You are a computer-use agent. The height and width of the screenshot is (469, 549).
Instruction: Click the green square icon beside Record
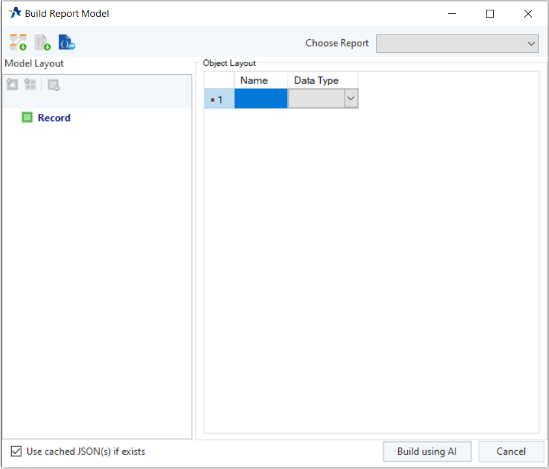tap(27, 118)
